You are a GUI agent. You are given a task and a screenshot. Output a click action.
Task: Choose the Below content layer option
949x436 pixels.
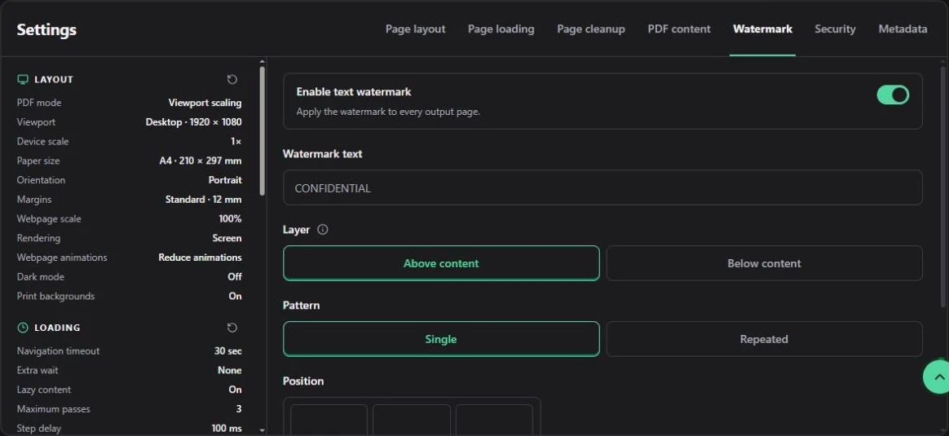[x=765, y=263]
